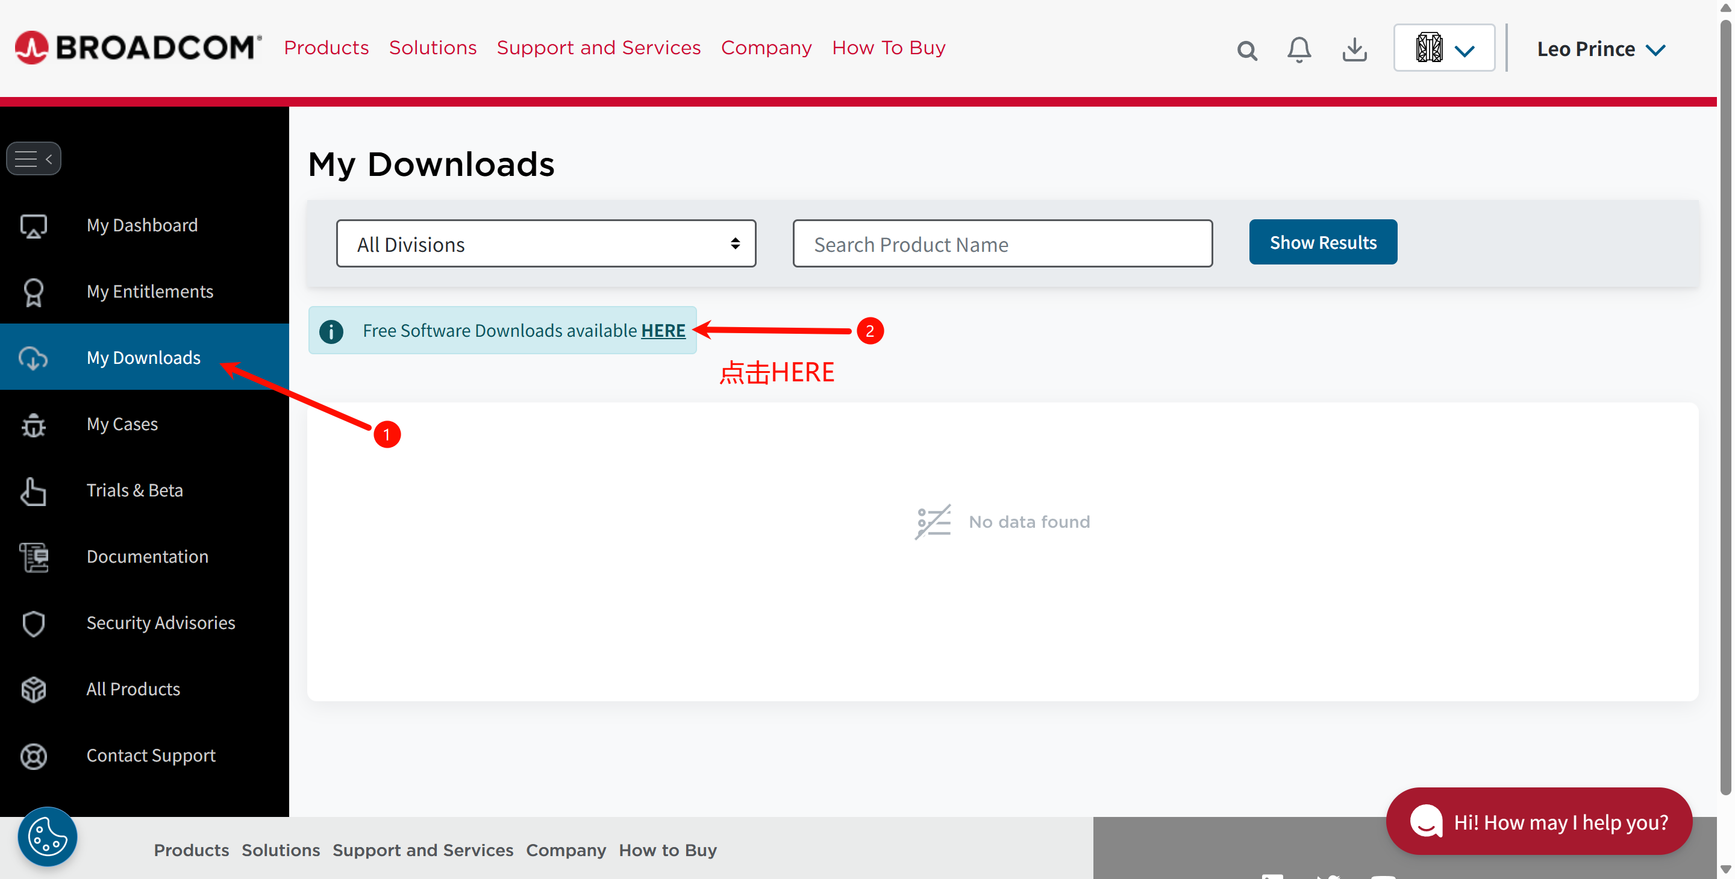The image size is (1735, 879).
Task: Select the Trials & Beta thumbs-up icon
Action: coord(34,491)
